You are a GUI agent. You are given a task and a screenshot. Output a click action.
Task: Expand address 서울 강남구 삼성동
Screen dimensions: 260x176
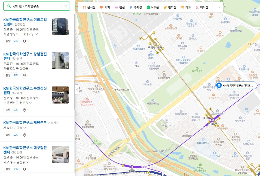point(18,68)
